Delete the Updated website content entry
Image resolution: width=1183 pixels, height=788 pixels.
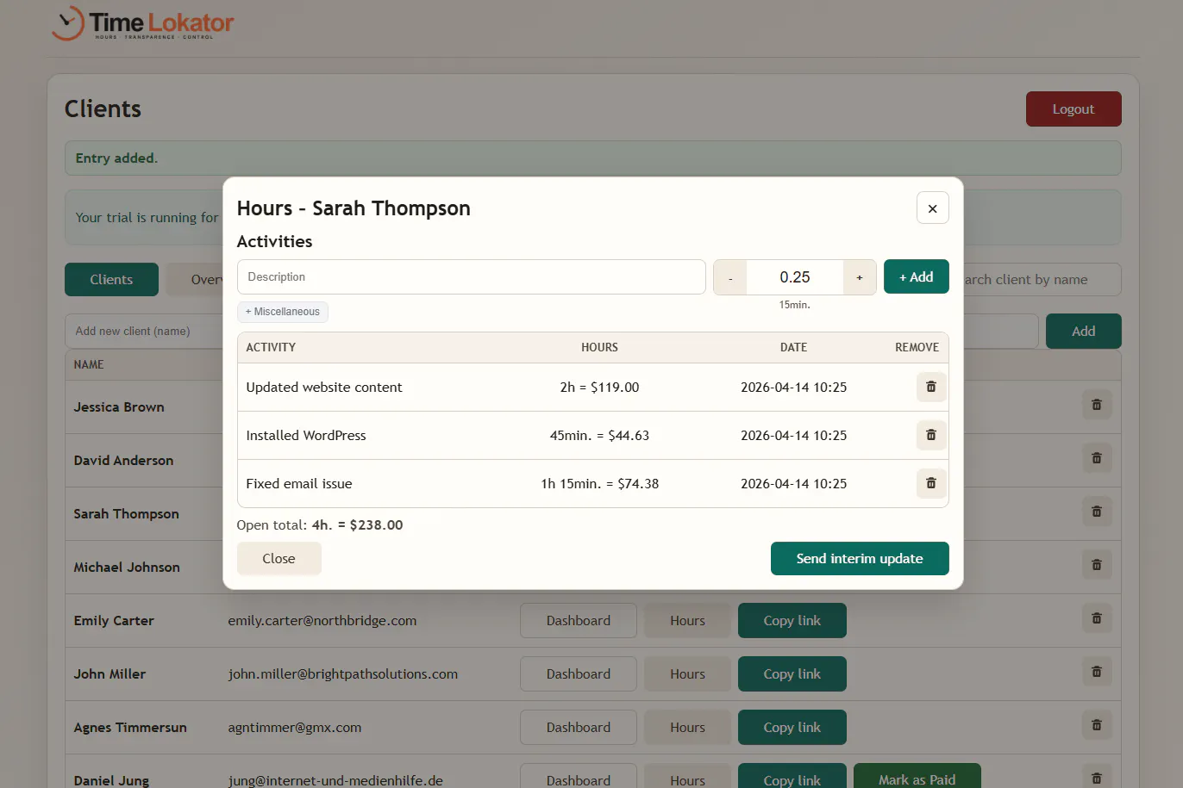pos(931,387)
